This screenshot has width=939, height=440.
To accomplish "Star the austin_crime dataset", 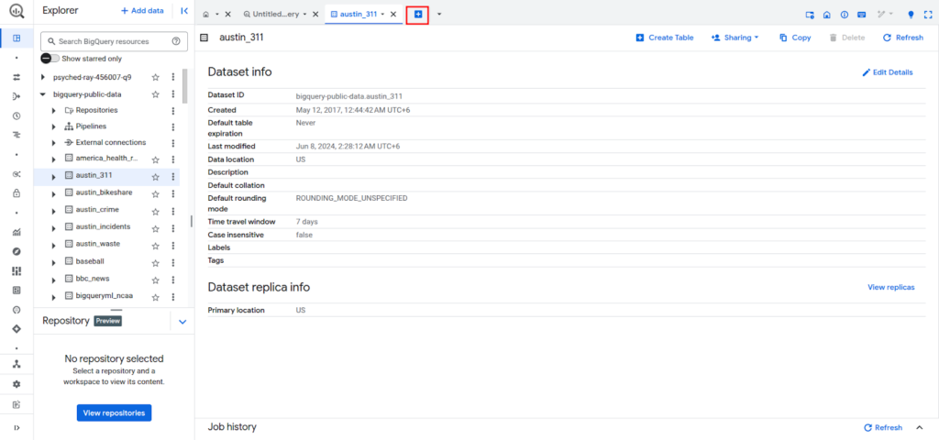I will click(x=156, y=212).
